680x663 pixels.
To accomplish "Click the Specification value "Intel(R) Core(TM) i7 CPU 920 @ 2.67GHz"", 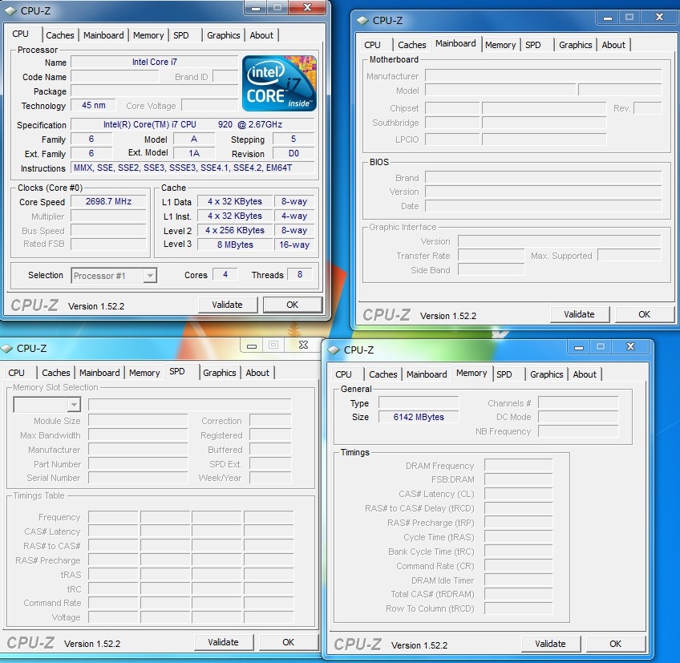I will coord(192,124).
